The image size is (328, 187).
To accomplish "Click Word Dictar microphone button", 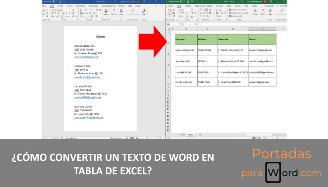I will pos(121,12).
